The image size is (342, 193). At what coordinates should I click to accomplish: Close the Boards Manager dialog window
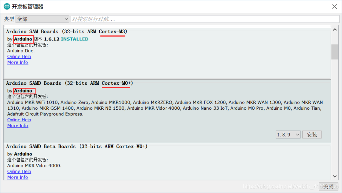point(335,7)
